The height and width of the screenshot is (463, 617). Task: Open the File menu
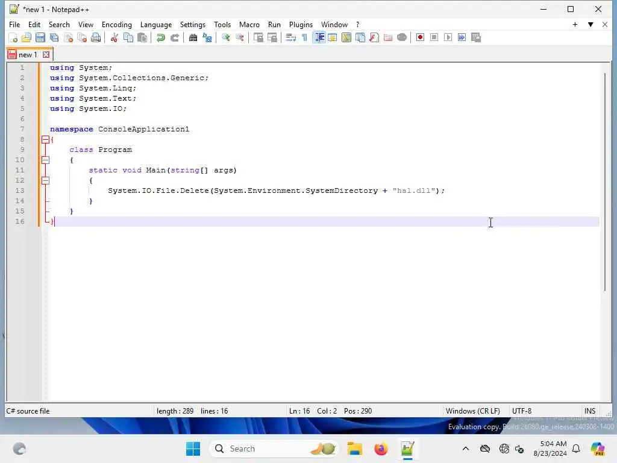pos(14,24)
